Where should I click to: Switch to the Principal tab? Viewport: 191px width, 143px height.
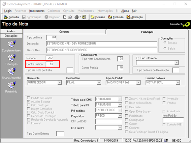(147, 32)
